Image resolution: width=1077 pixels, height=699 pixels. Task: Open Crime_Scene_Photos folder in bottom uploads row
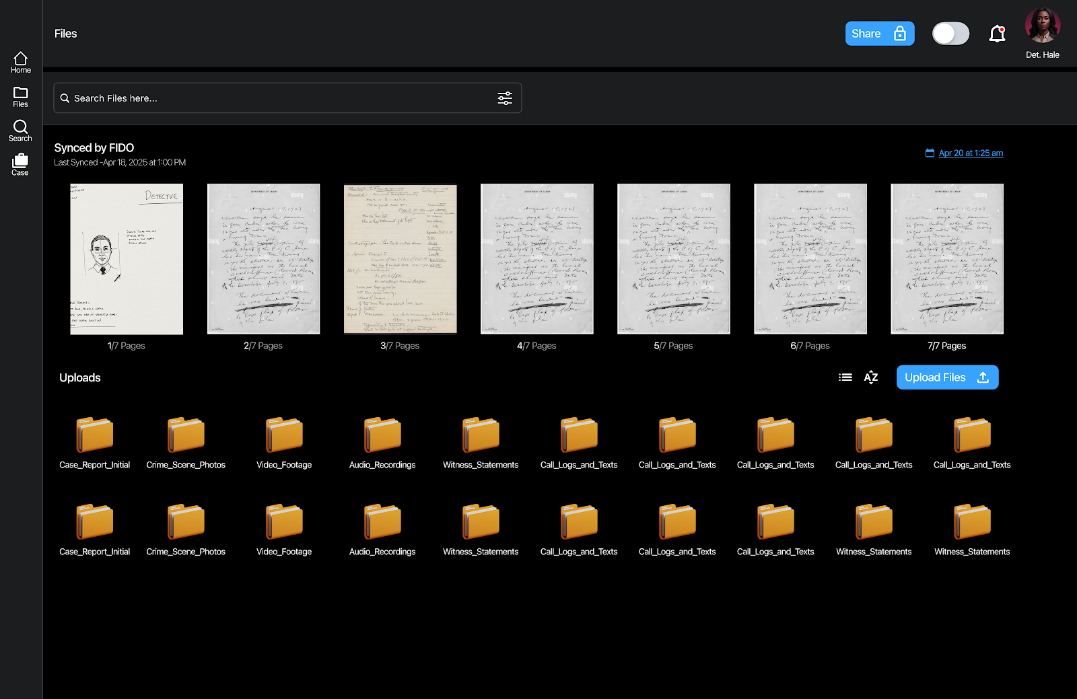[186, 529]
